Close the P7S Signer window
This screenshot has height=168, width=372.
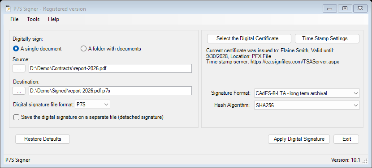360,9
